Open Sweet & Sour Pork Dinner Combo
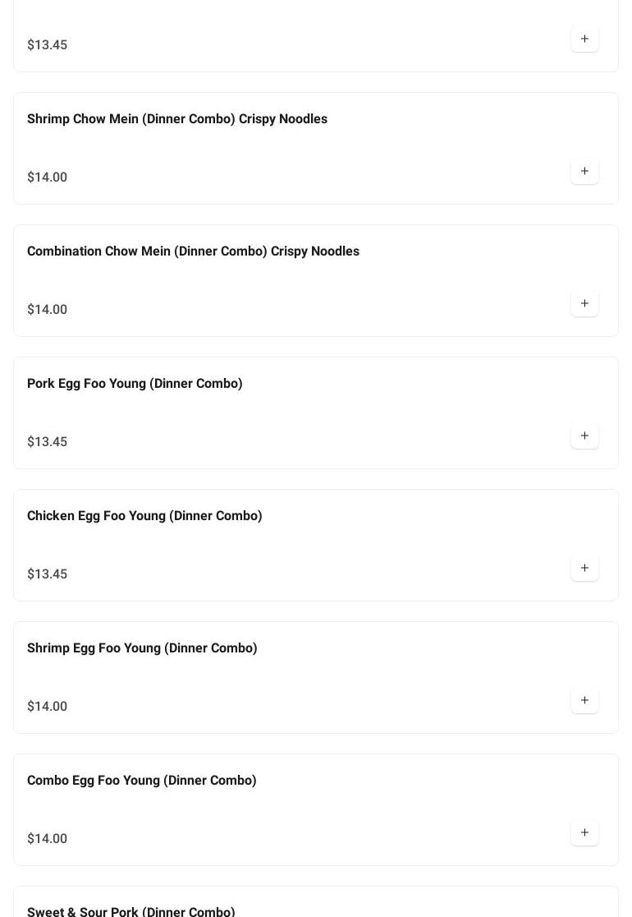Screen dimensions: 632x917 click(131, 910)
